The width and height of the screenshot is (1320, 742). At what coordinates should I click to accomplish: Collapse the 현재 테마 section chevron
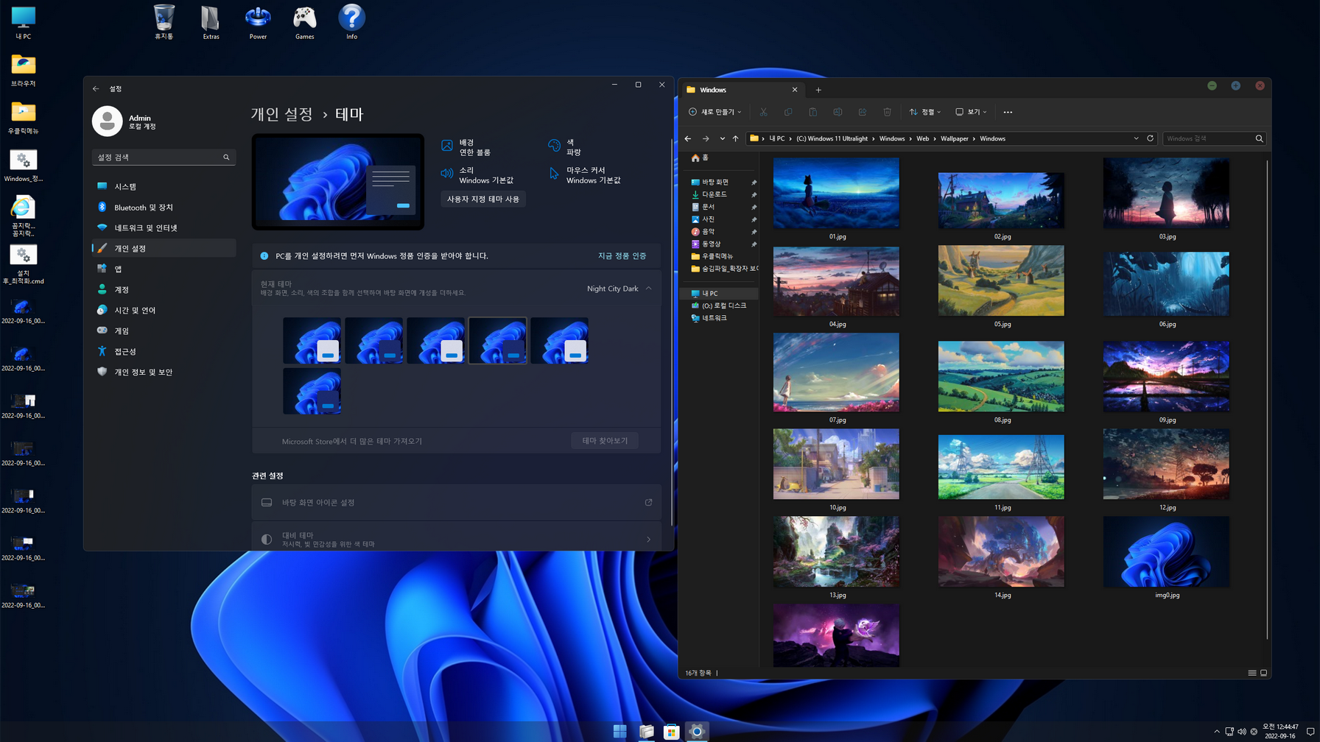point(649,289)
